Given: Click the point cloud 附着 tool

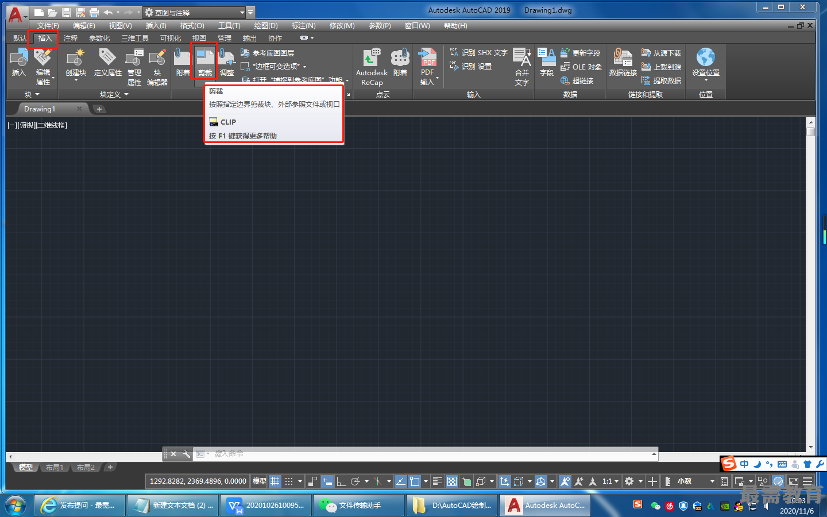Looking at the screenshot, I should 400,63.
